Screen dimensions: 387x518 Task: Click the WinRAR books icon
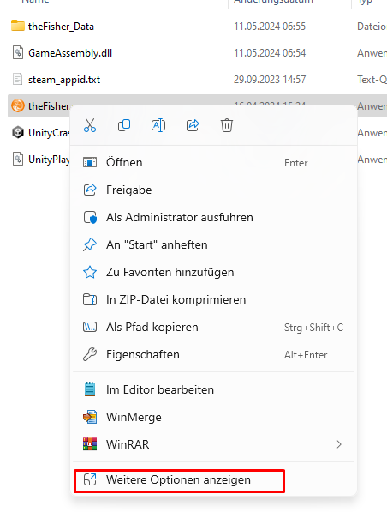[90, 444]
